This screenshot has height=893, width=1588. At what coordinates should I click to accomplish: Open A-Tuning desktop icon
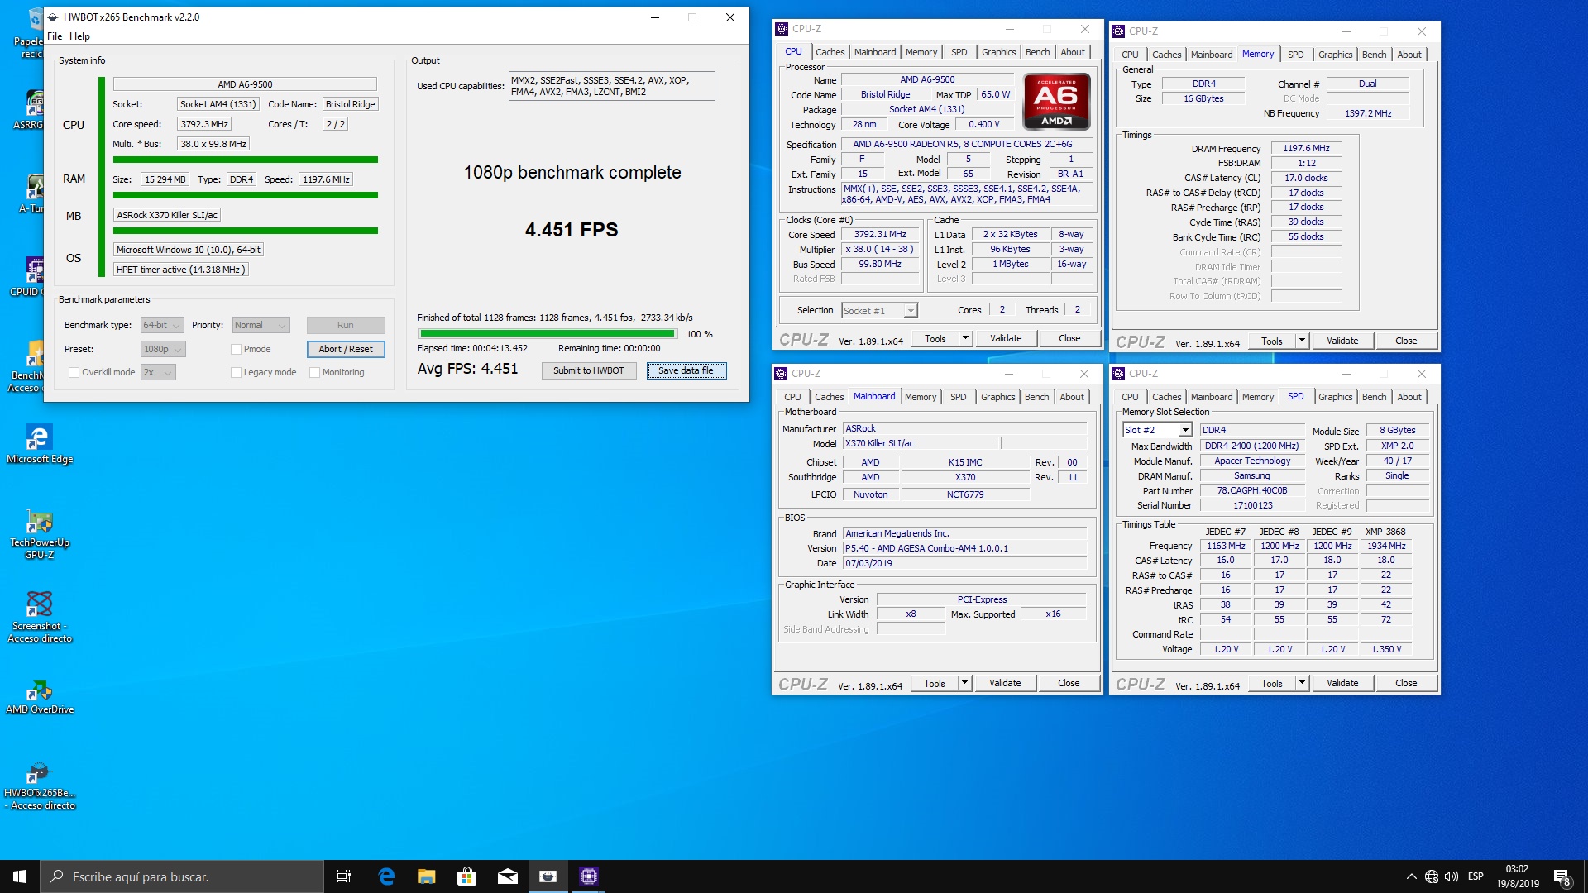(x=33, y=193)
